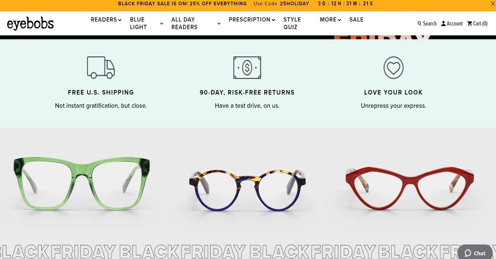
Task: Open Search with the magnifier icon
Action: 420,24
